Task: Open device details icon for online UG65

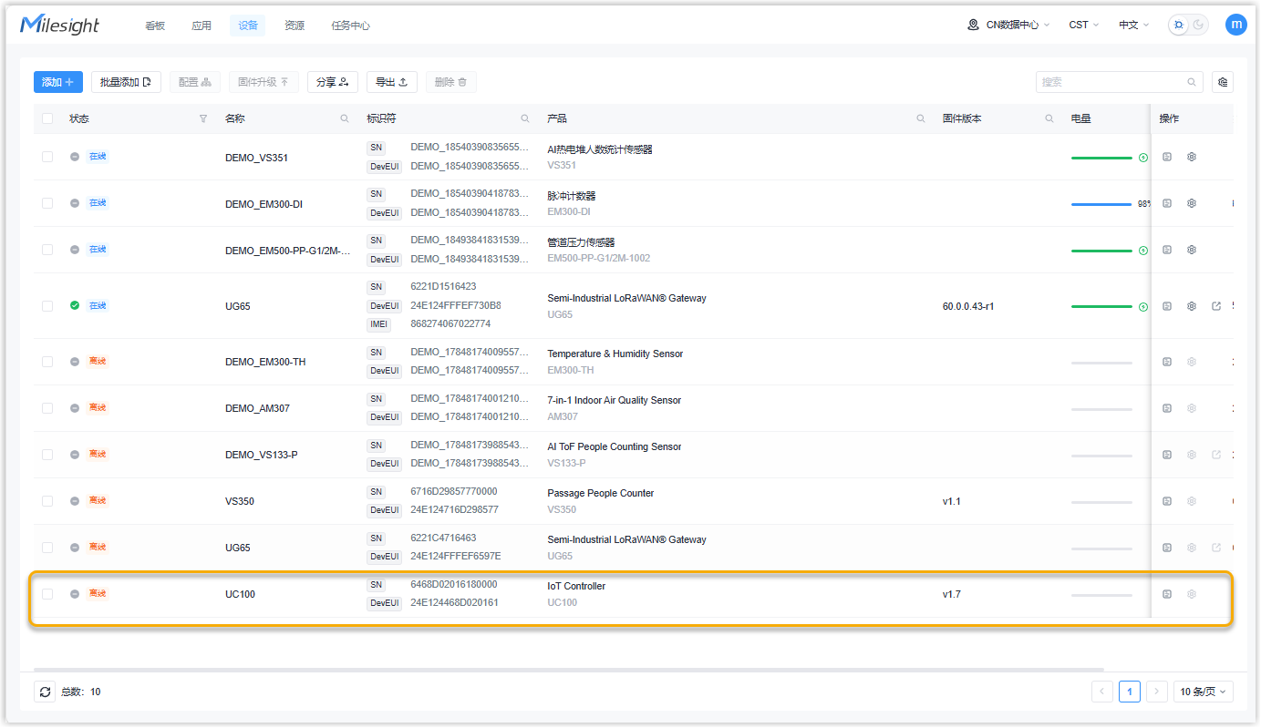Action: click(x=1167, y=306)
